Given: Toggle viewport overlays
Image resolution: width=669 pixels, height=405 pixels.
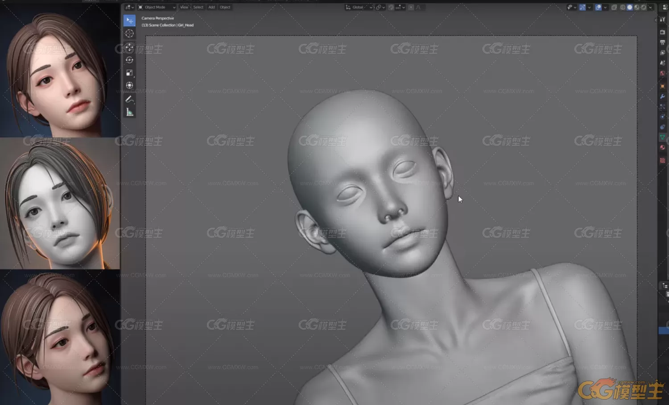Looking at the screenshot, I should (598, 7).
